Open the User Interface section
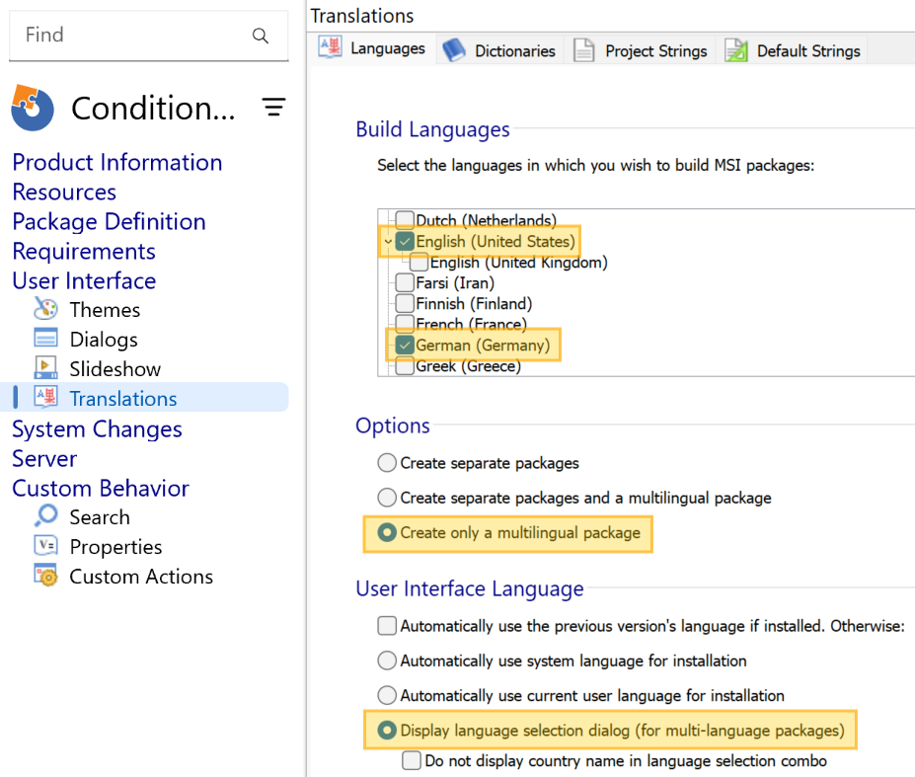The width and height of the screenshot is (915, 777). click(x=84, y=280)
